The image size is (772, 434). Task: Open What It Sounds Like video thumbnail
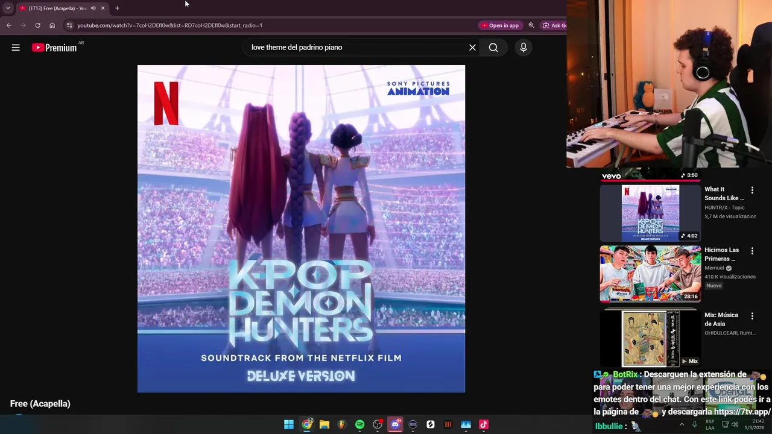650,213
